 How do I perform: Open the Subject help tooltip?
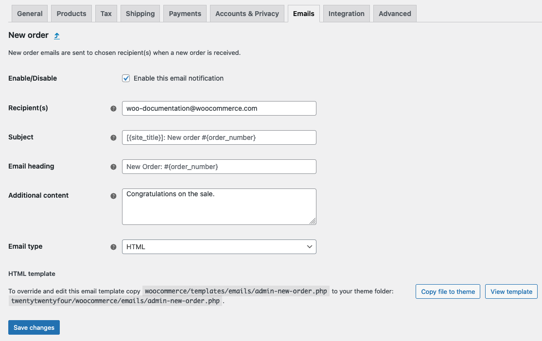(114, 137)
